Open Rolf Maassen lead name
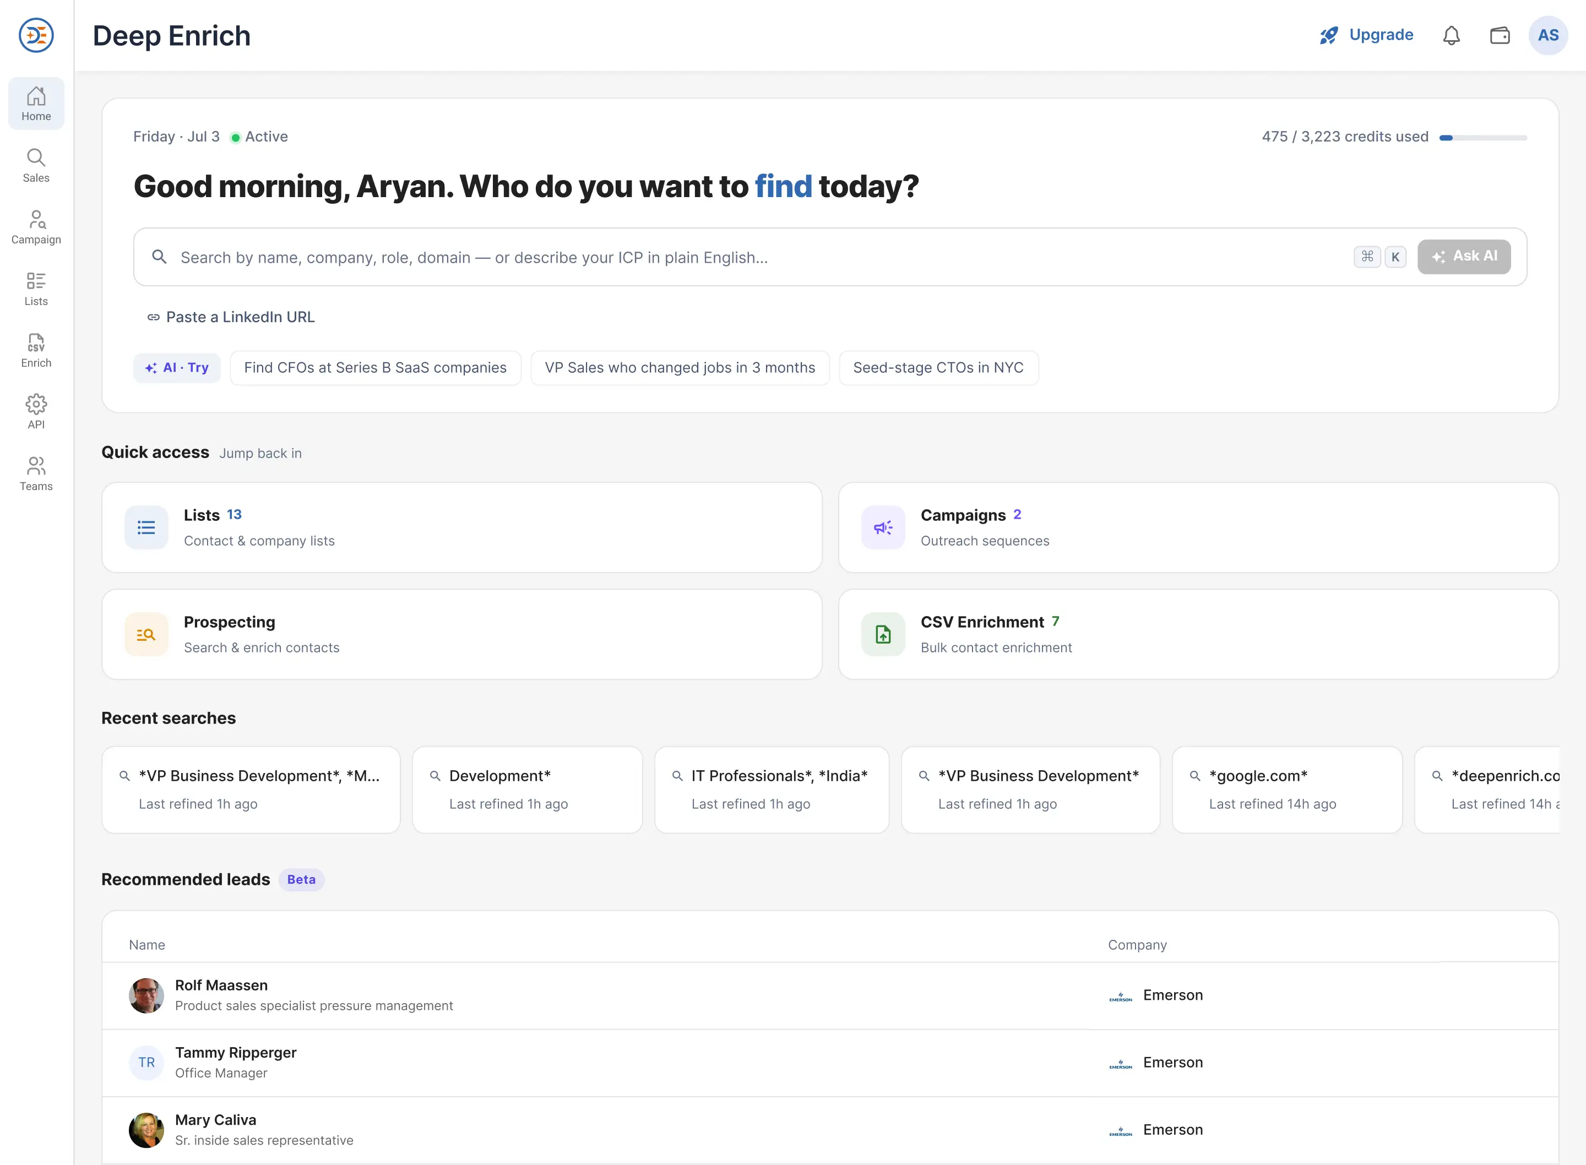 221,985
